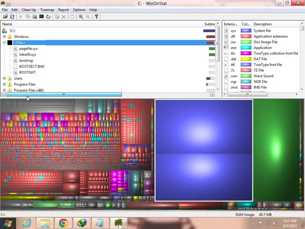The height and width of the screenshot is (229, 305).
Task: Click the Select Parent folder icon
Action: (72, 17)
